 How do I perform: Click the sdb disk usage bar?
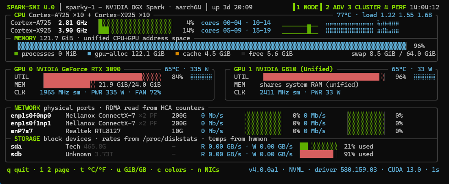pos(318,154)
